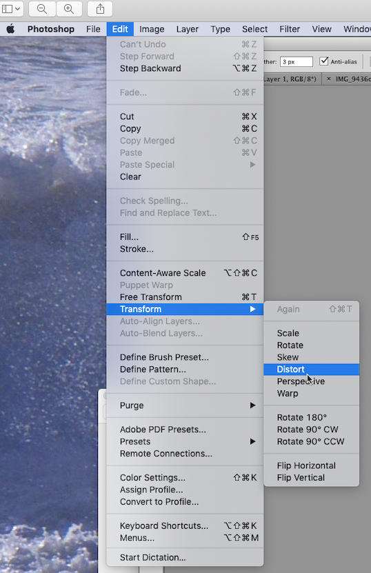Click the zoom out magnifier button
This screenshot has width=371, height=573.
click(x=42, y=9)
